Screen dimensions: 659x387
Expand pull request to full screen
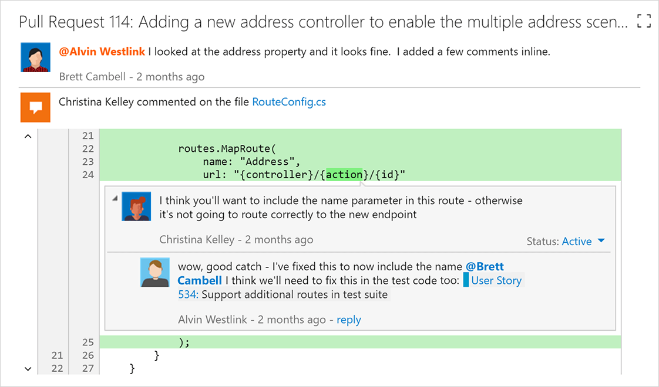click(644, 21)
